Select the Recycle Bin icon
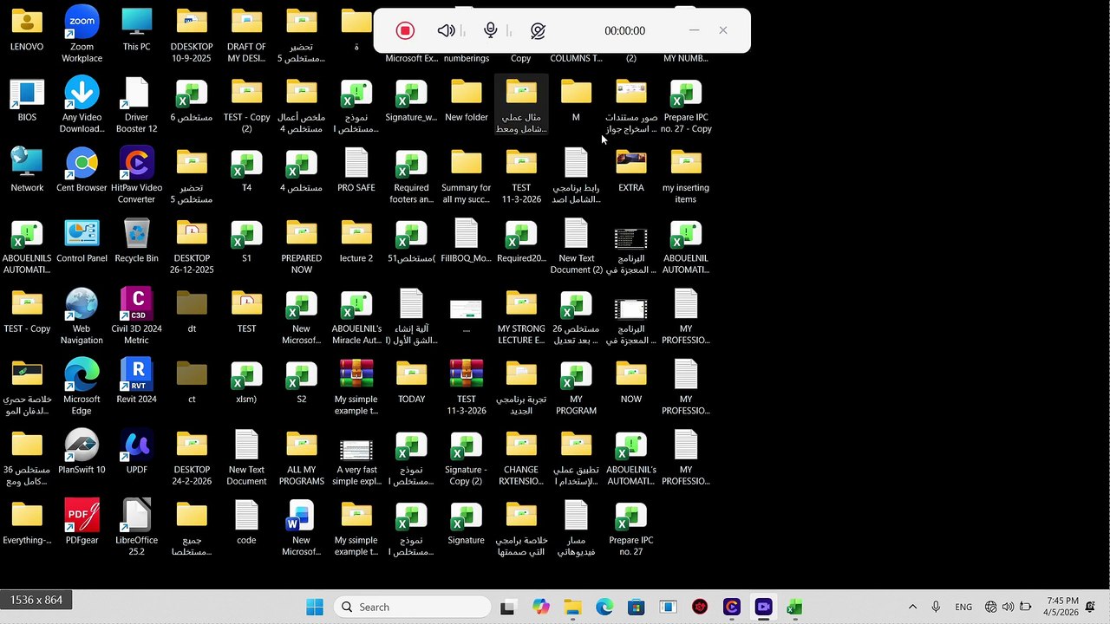 [x=136, y=241]
